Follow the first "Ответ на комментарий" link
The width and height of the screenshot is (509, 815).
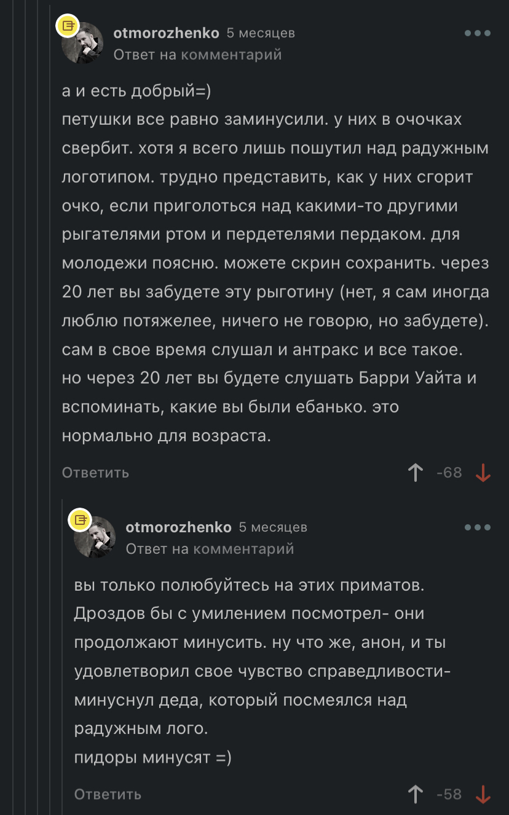[197, 55]
